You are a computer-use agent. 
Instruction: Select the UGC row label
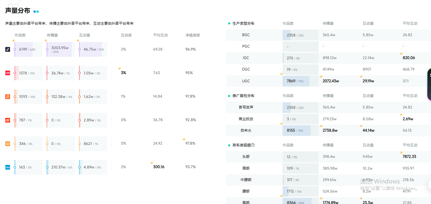246,81
